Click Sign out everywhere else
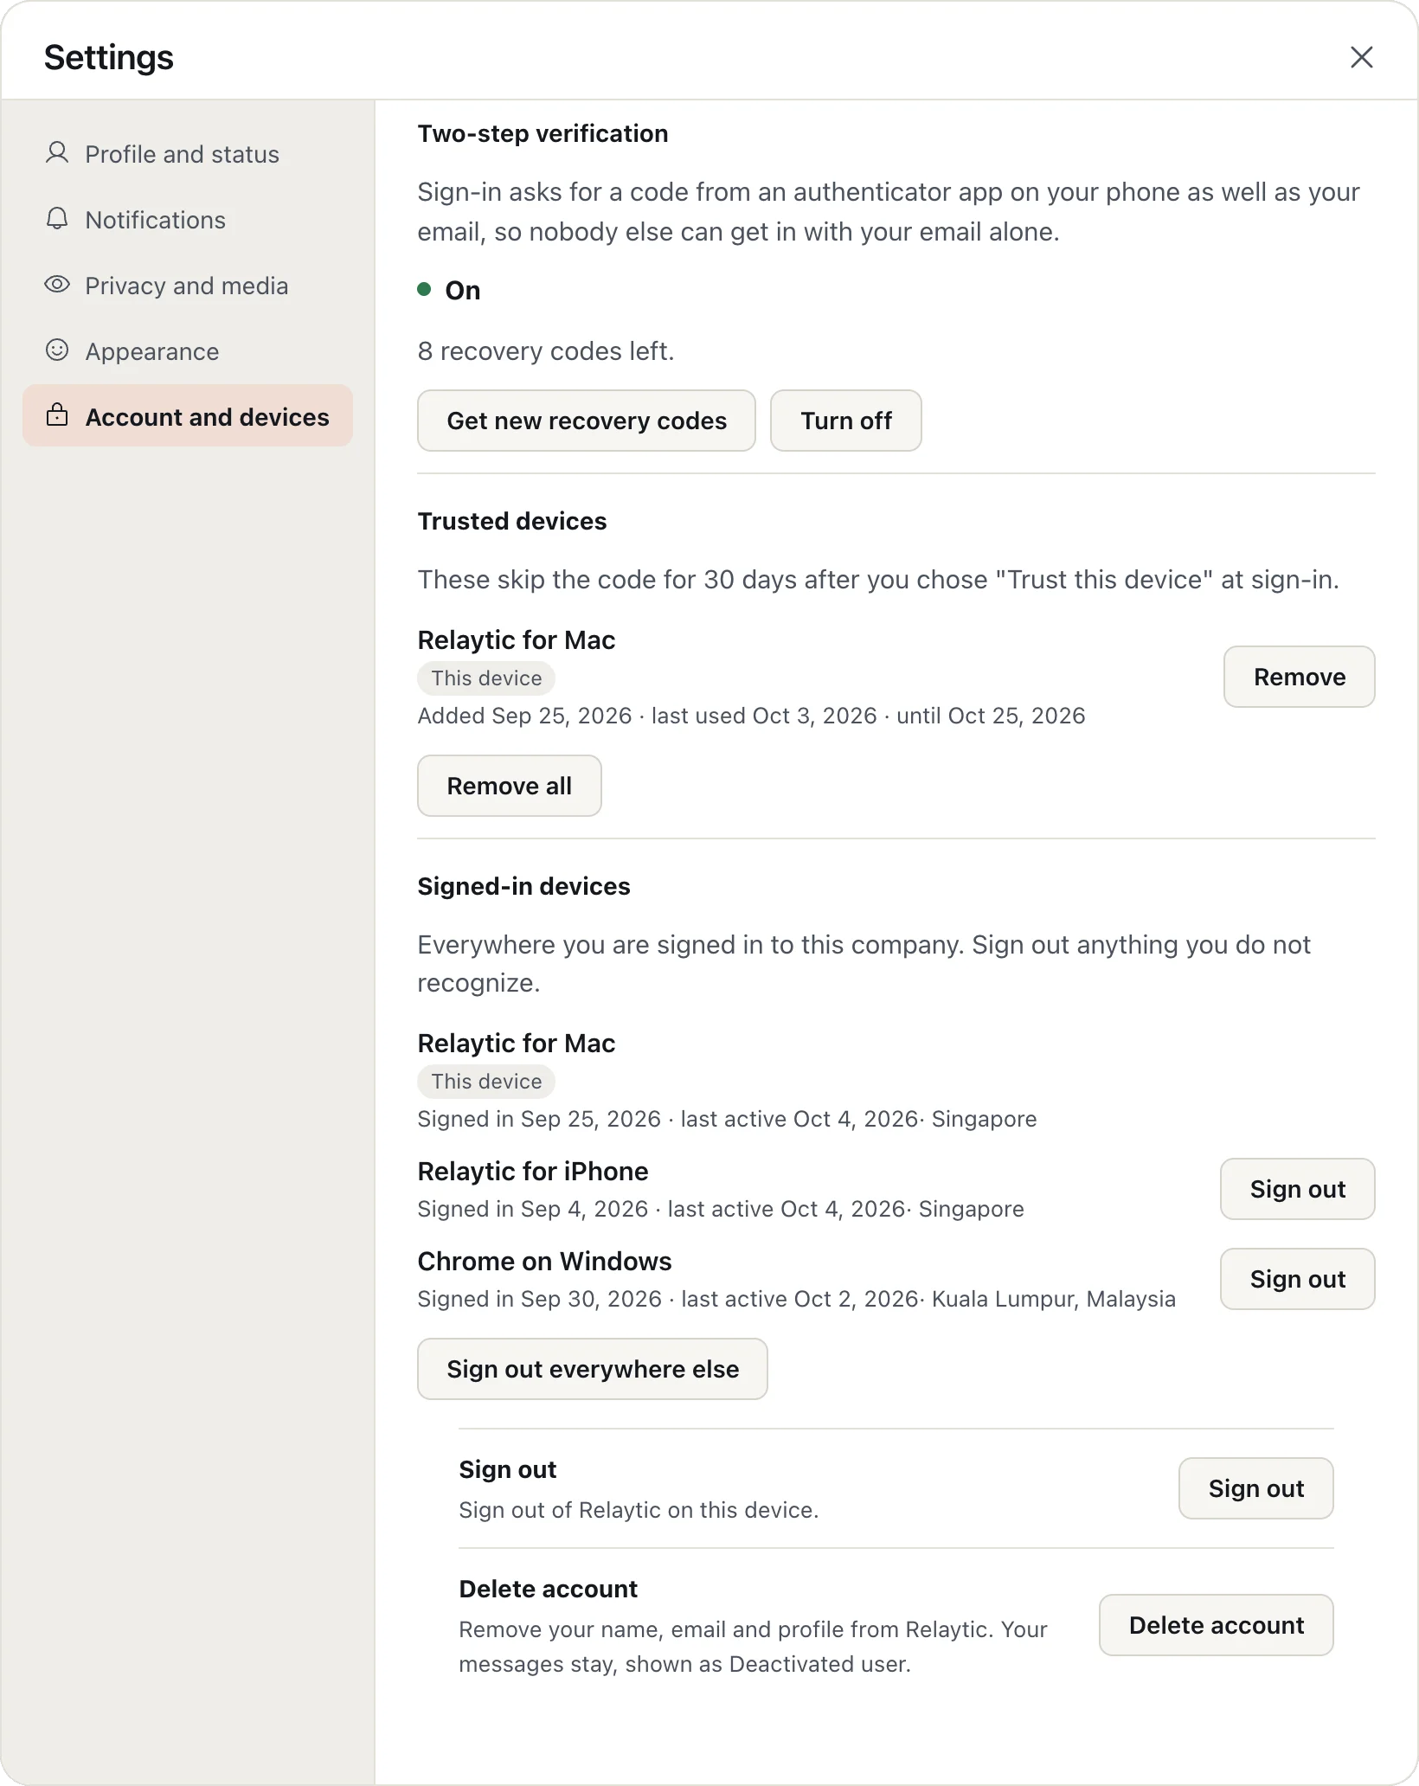1419x1786 pixels. click(x=593, y=1369)
